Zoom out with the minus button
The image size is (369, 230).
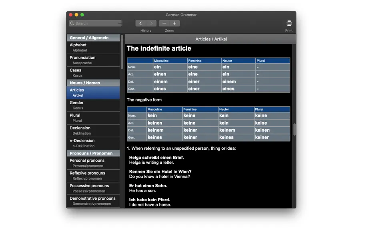164,23
